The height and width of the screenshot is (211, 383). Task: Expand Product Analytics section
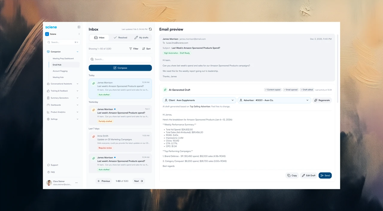click(x=63, y=112)
